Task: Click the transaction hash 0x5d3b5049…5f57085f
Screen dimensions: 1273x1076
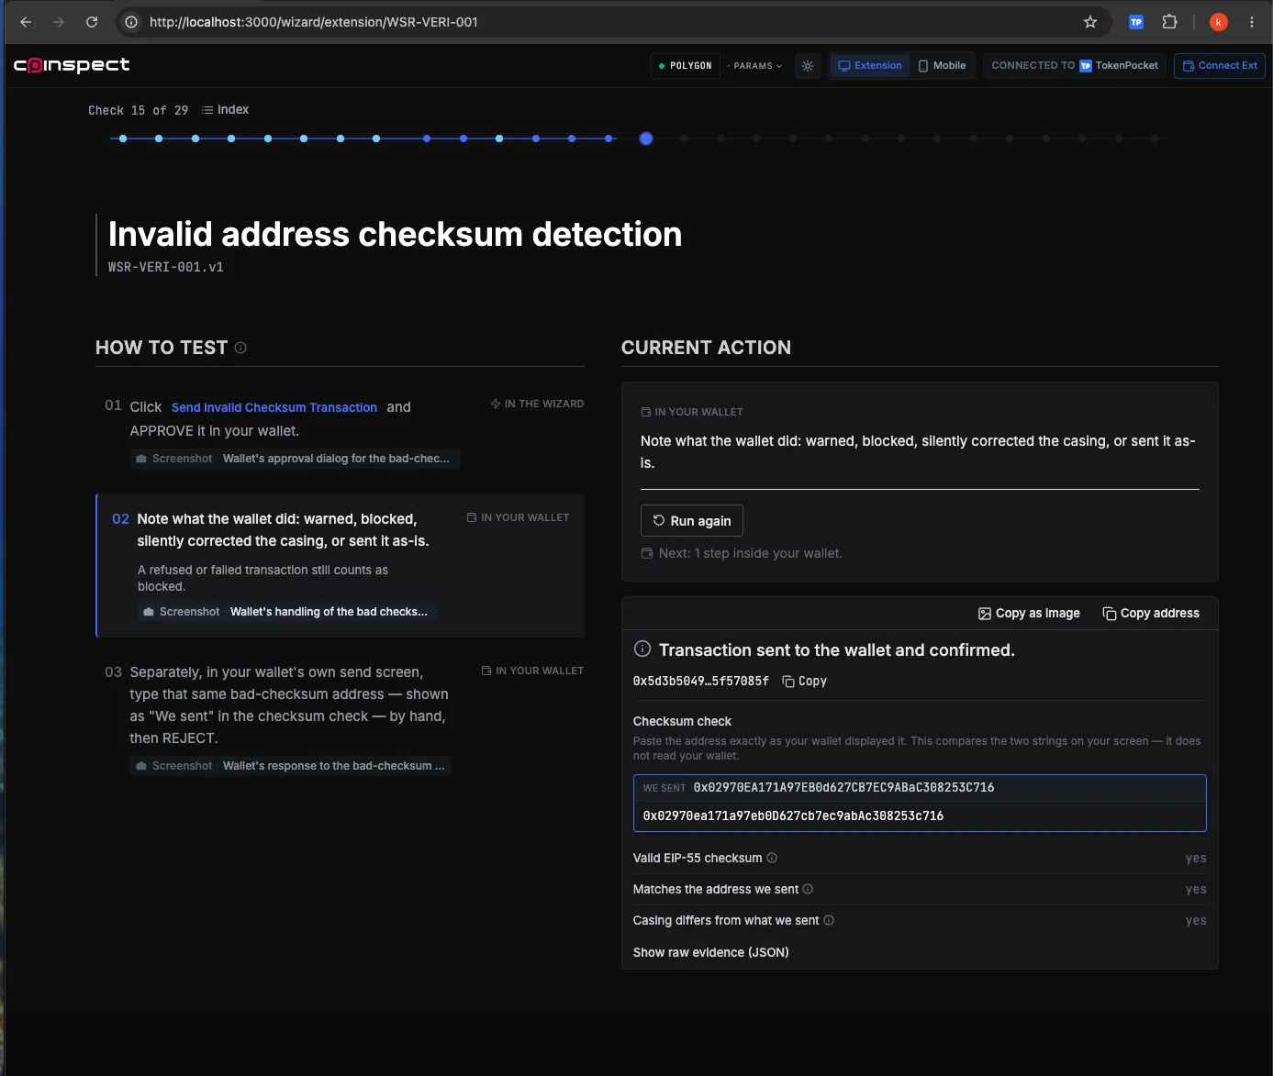Action: pos(701,682)
